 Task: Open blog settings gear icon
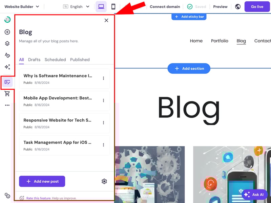pyautogui.click(x=104, y=181)
